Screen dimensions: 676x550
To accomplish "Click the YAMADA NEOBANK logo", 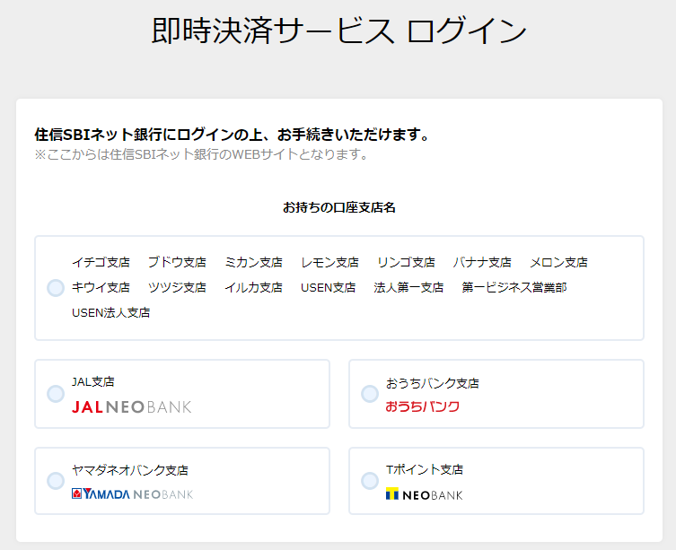I will coord(132,494).
